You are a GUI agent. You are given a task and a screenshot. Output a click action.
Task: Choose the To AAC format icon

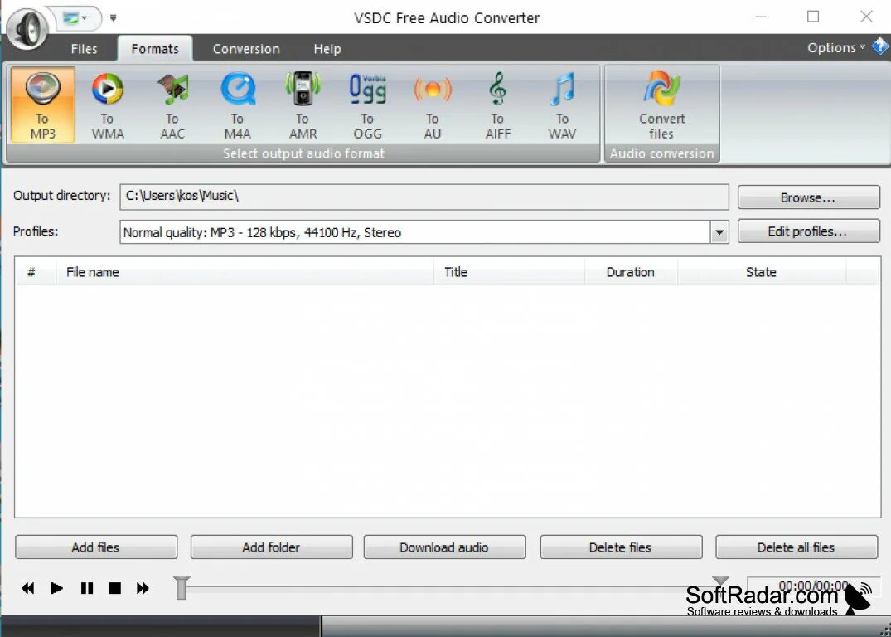172,105
